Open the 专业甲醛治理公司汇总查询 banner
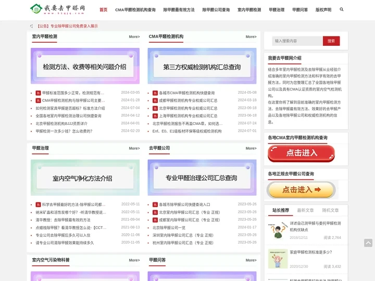375x281 pixels. pyautogui.click(x=202, y=177)
